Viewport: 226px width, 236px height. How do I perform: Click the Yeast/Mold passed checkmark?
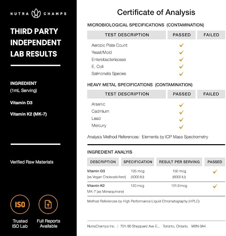[181, 52]
